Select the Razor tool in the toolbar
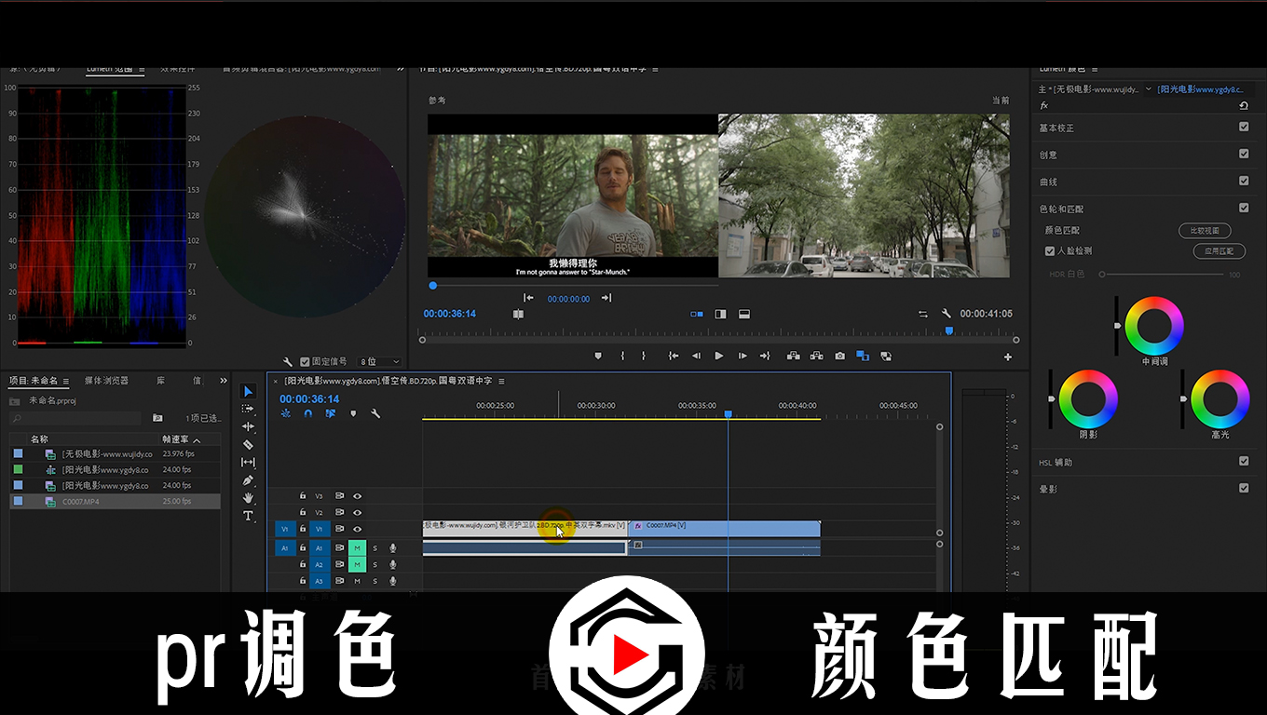Screen dimensions: 1267x715 [x=248, y=445]
